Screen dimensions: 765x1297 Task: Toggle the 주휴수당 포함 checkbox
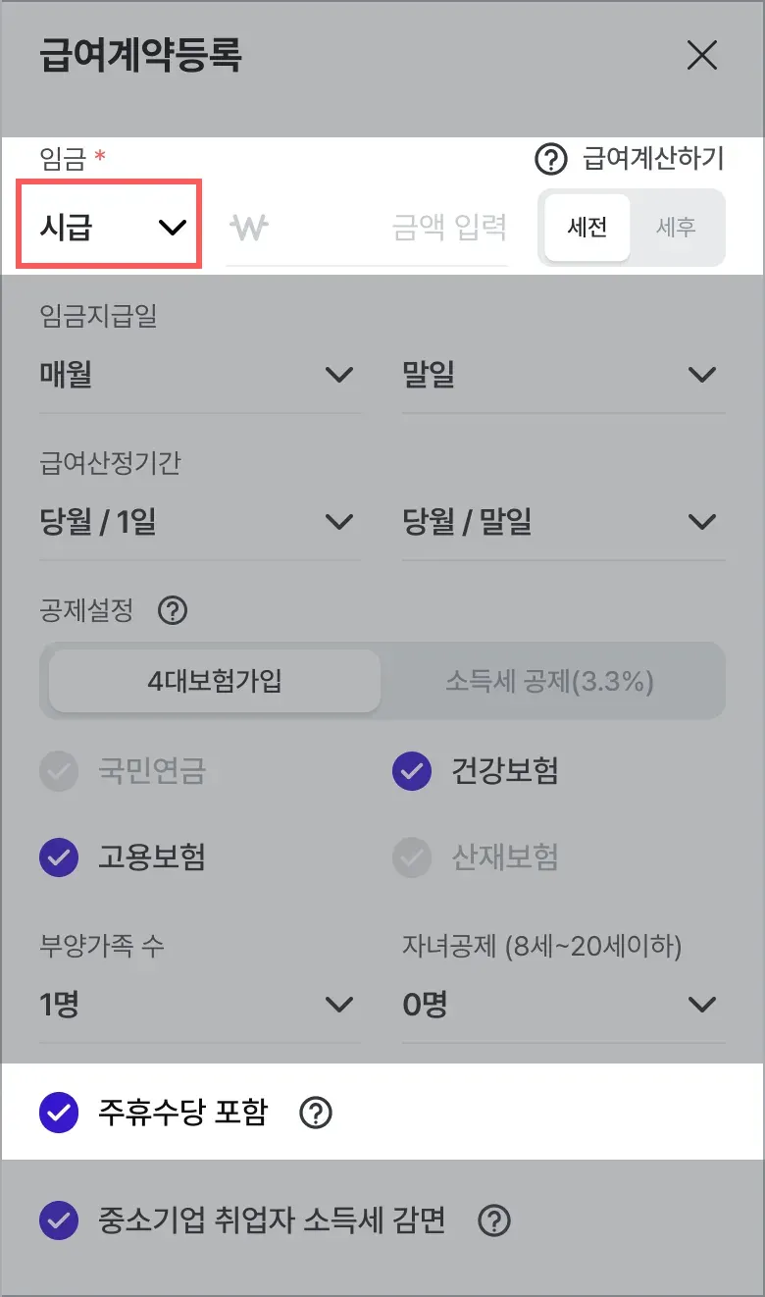(59, 1114)
